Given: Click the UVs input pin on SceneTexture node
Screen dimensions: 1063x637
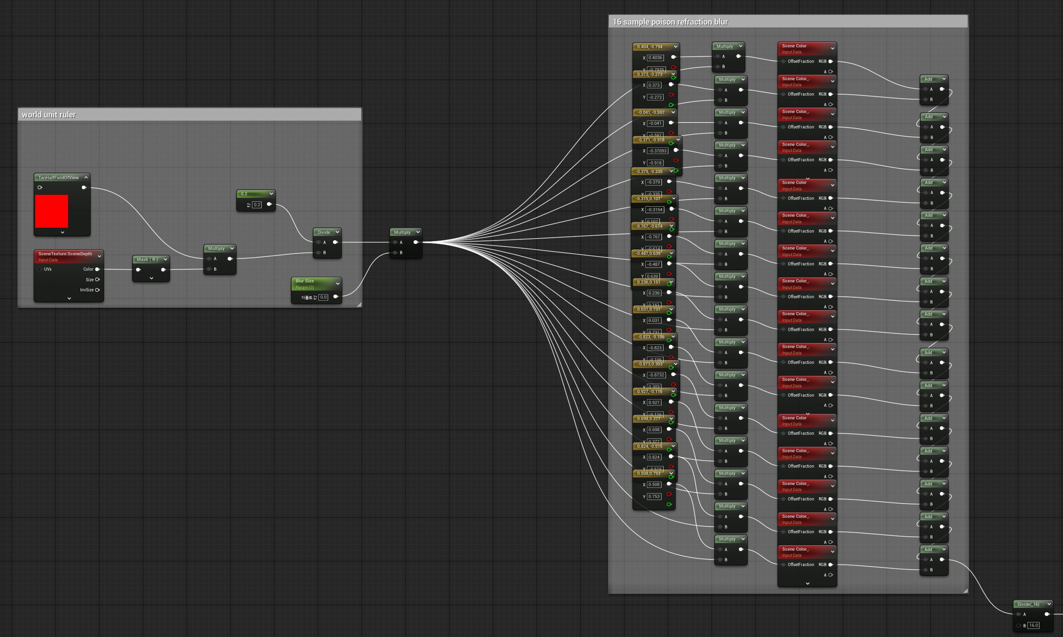Looking at the screenshot, I should click(40, 269).
